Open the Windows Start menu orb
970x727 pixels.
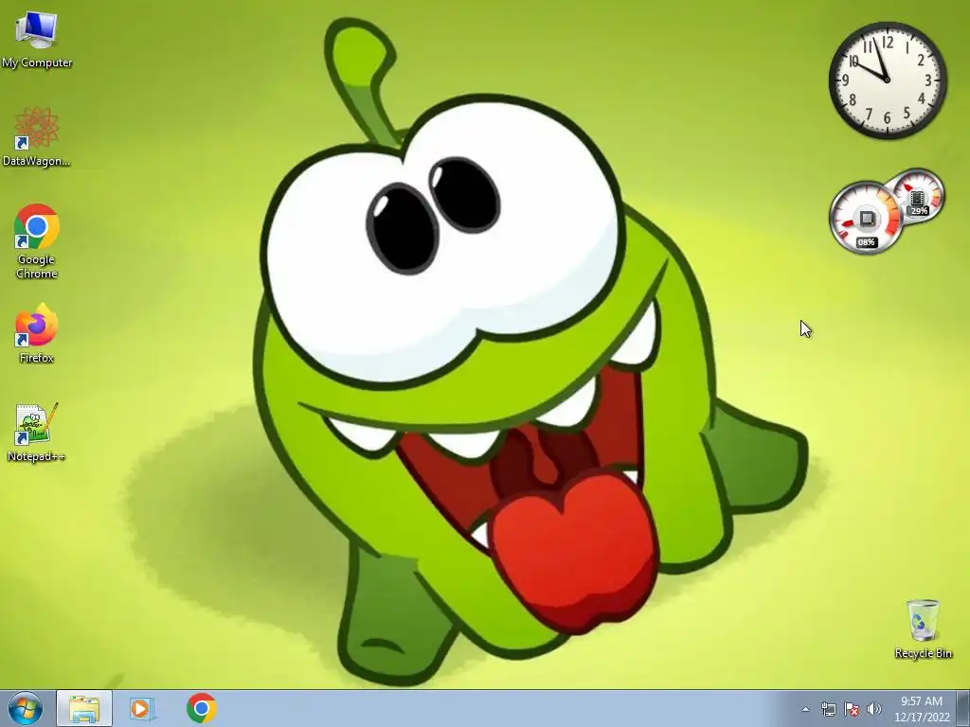pos(26,708)
